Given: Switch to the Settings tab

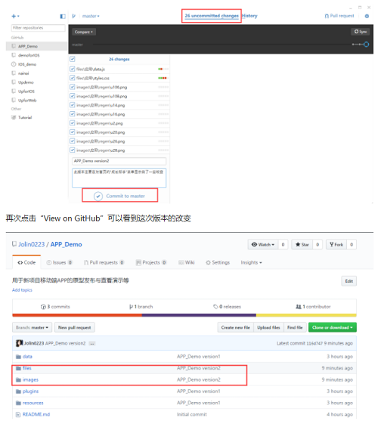Looking at the screenshot, I should click(218, 262).
